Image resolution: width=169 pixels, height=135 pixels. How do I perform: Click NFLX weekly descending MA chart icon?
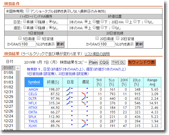(84, 103)
